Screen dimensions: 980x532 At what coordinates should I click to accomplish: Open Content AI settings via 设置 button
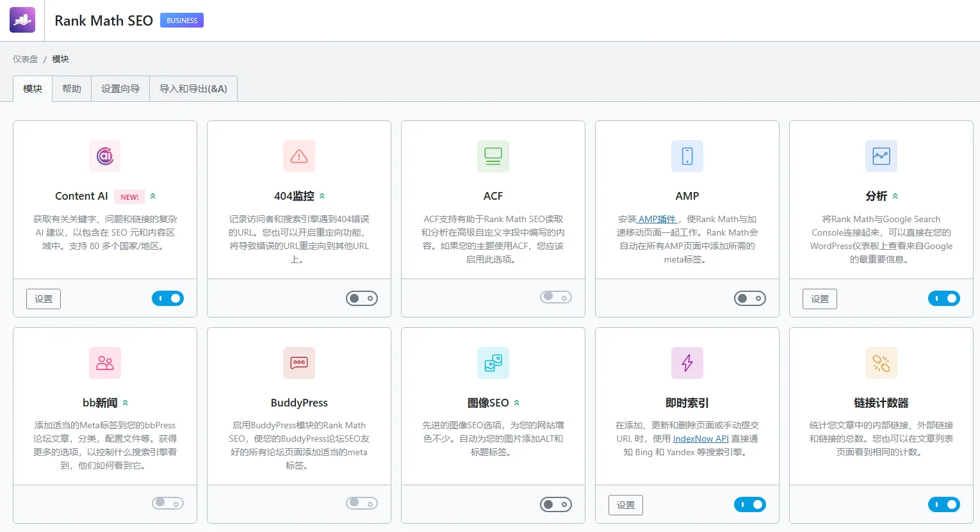click(x=43, y=298)
